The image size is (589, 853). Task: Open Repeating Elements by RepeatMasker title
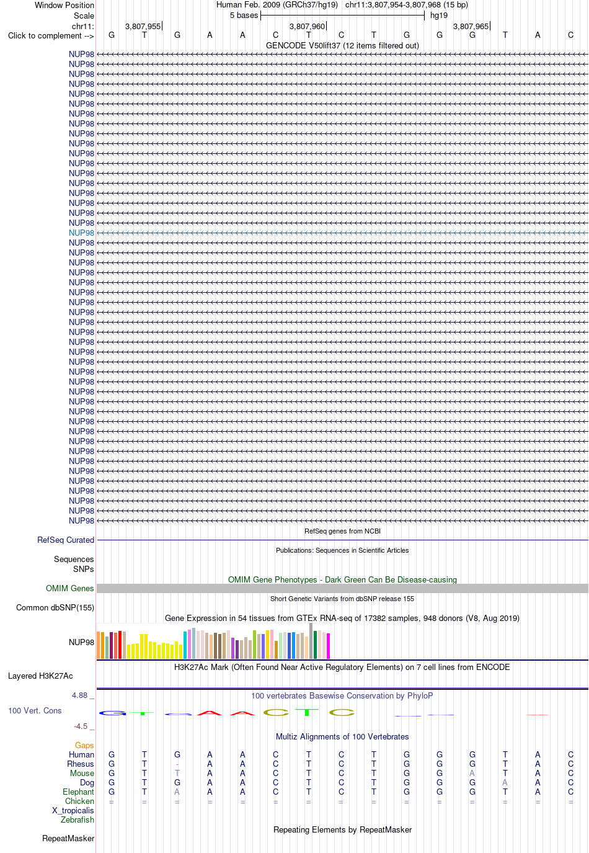[x=342, y=830]
